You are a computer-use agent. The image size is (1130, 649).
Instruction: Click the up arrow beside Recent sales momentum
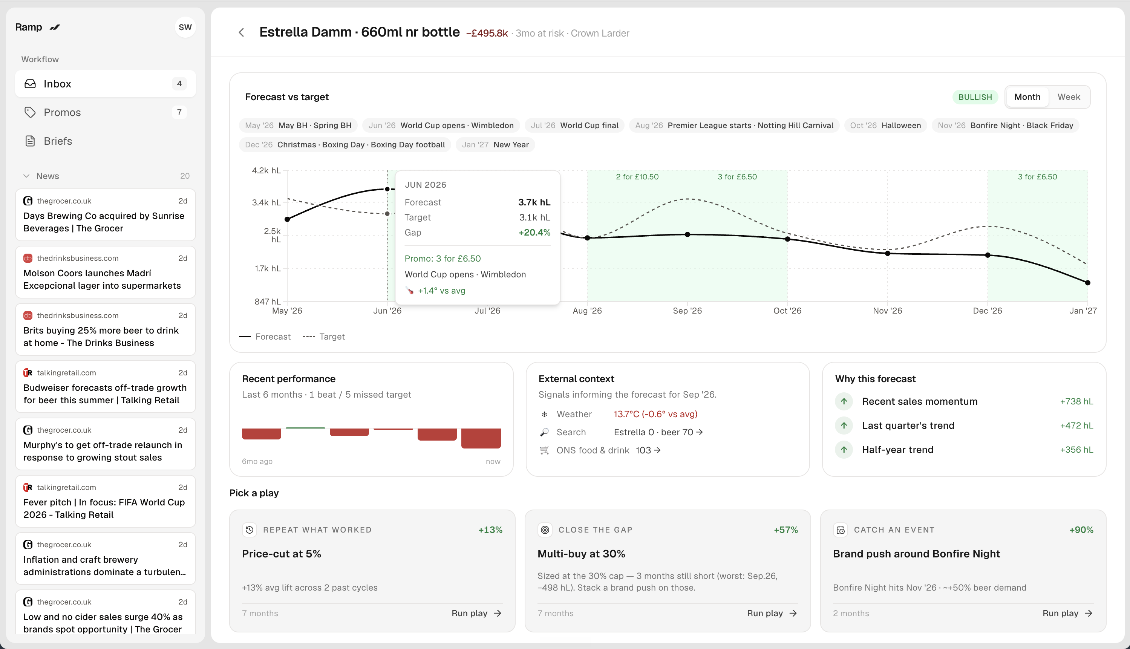click(844, 401)
